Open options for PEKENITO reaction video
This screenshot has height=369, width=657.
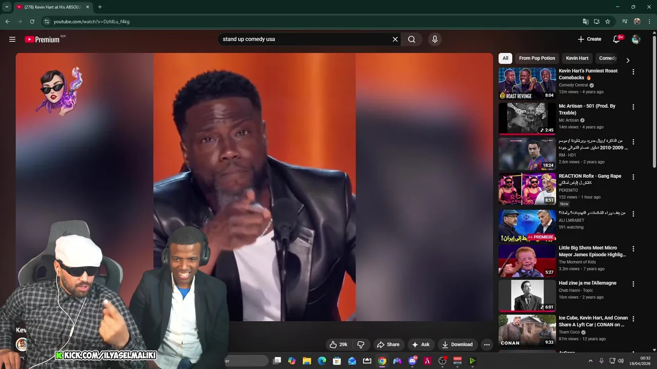click(633, 177)
